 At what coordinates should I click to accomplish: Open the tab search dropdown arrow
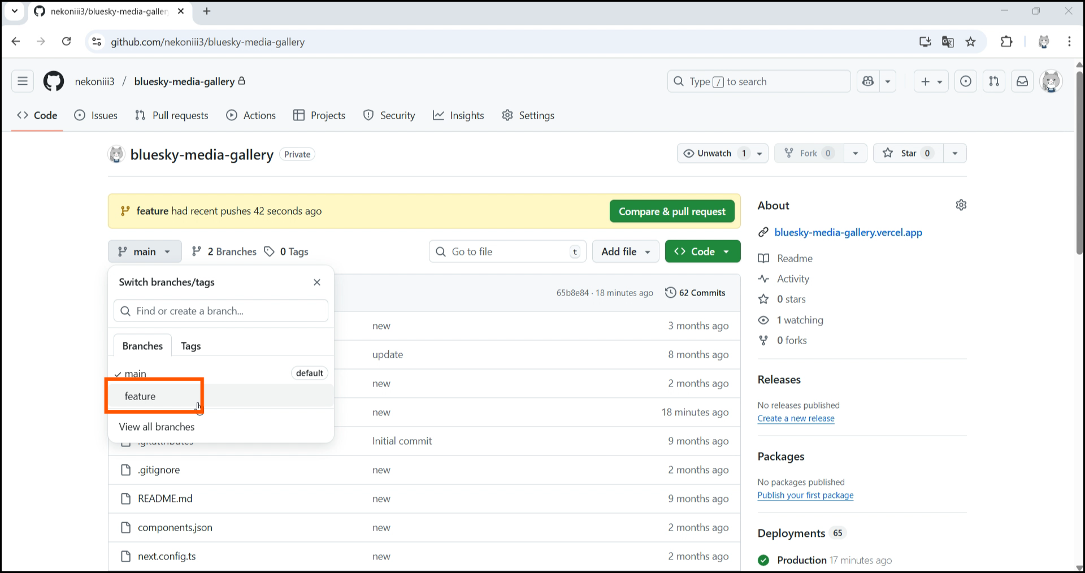tap(15, 11)
